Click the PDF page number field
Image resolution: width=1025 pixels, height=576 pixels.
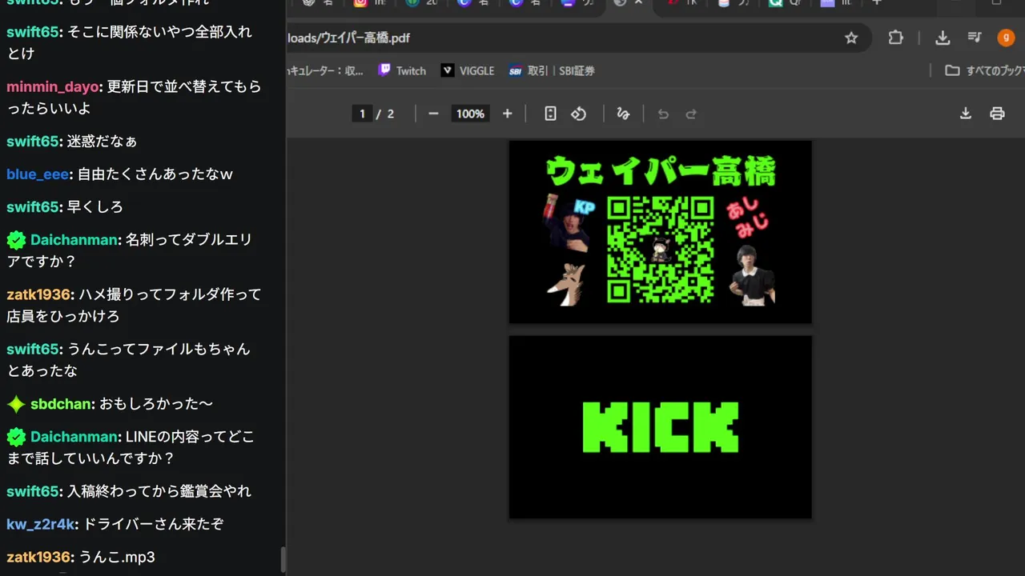[363, 114]
